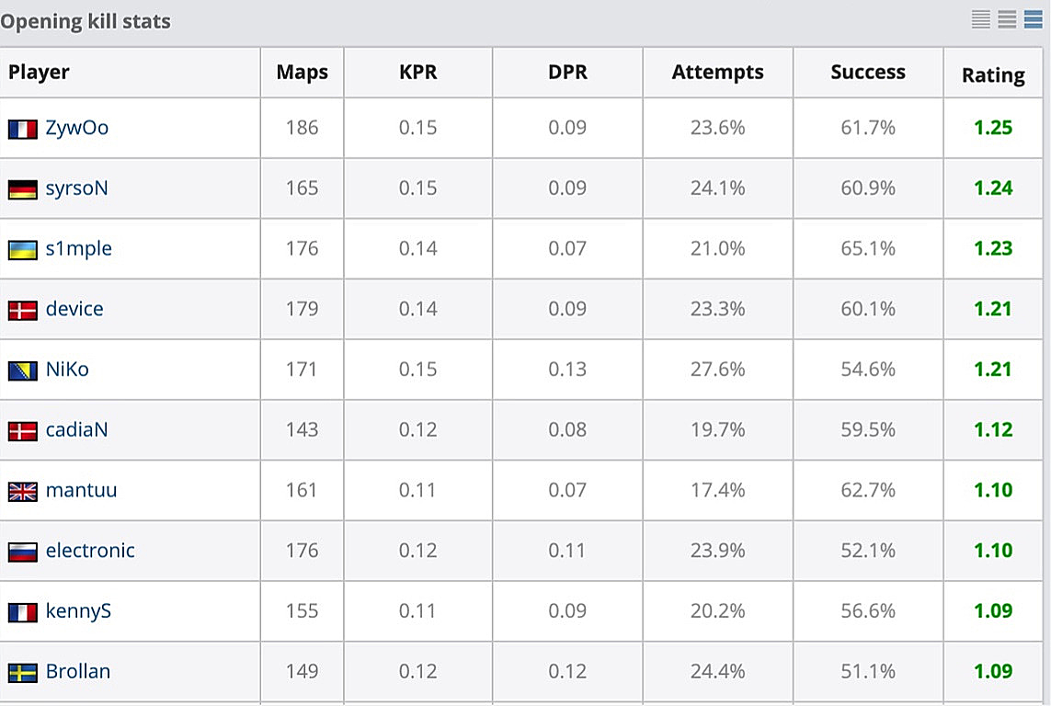The width and height of the screenshot is (1051, 706).
Task: Click the Player column header
Action: 39,73
